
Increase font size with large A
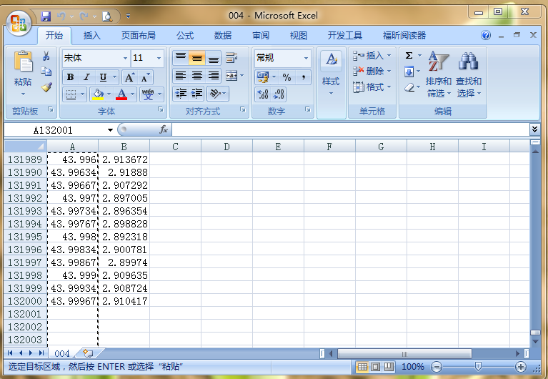(x=129, y=77)
